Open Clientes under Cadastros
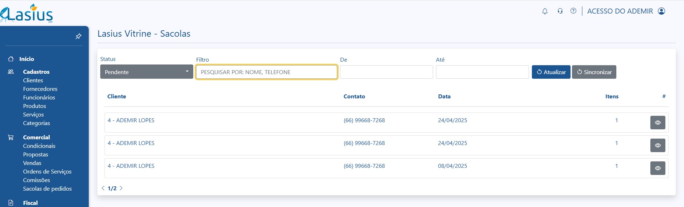 point(33,81)
